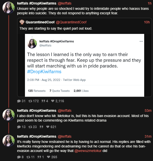Click quote icon showing 4 quotes
This screenshot has height=161, width=153.
click(43, 101)
